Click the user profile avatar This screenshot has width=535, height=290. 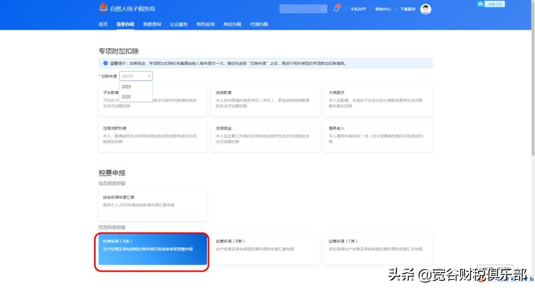426,8
